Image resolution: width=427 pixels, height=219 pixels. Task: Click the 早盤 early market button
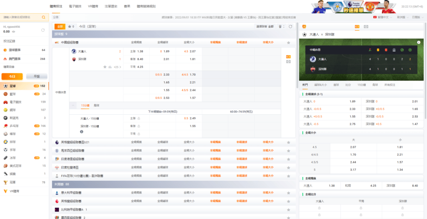click(x=36, y=76)
